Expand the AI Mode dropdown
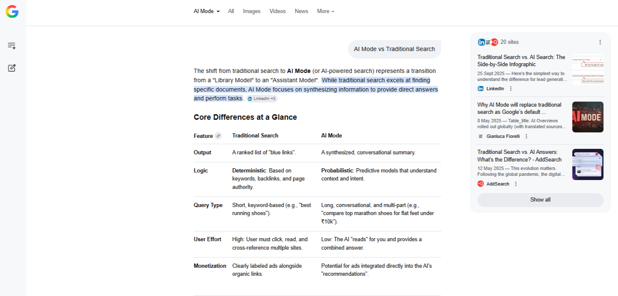The height and width of the screenshot is (296, 618). pos(207,11)
